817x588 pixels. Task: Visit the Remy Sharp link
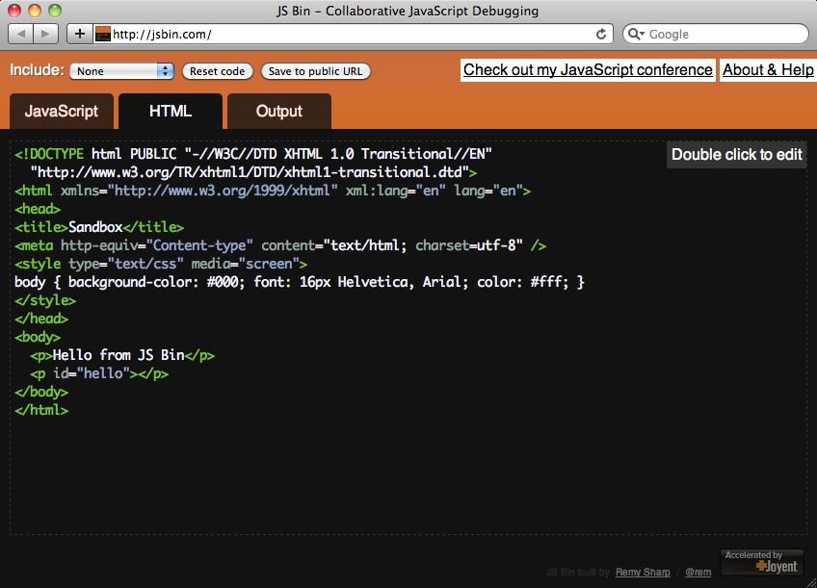coord(643,572)
